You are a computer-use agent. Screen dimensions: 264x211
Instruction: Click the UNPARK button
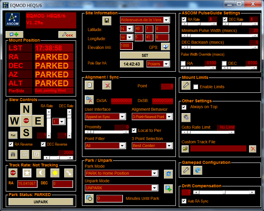click(41, 202)
